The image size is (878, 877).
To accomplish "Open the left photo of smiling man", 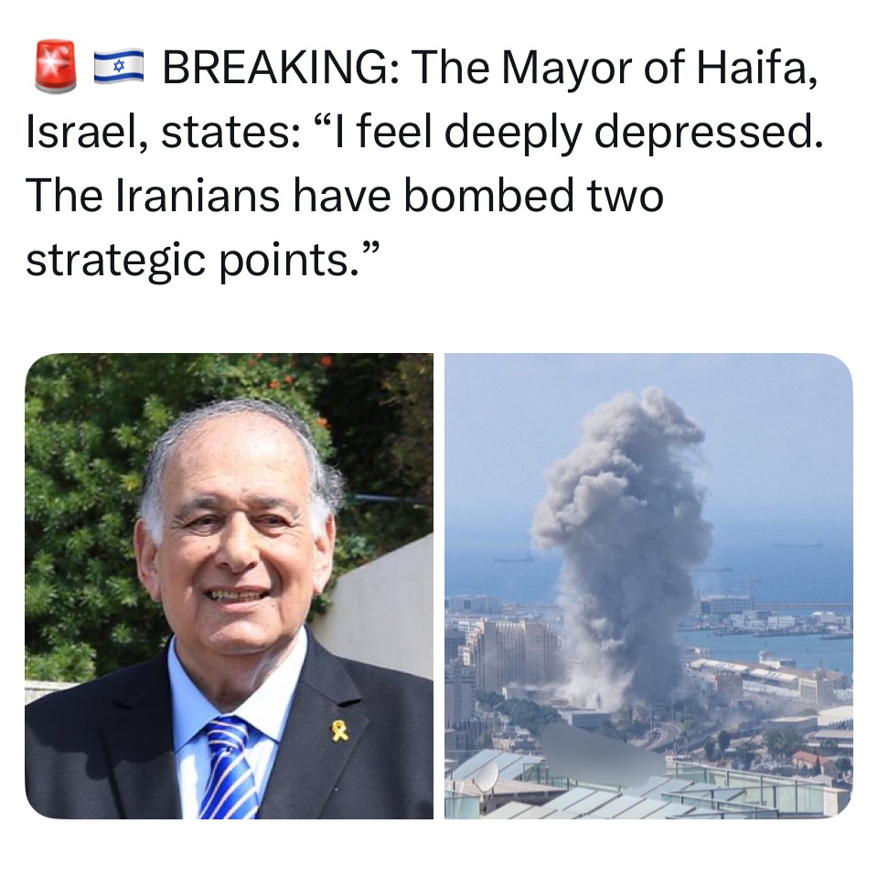I will 229,586.
